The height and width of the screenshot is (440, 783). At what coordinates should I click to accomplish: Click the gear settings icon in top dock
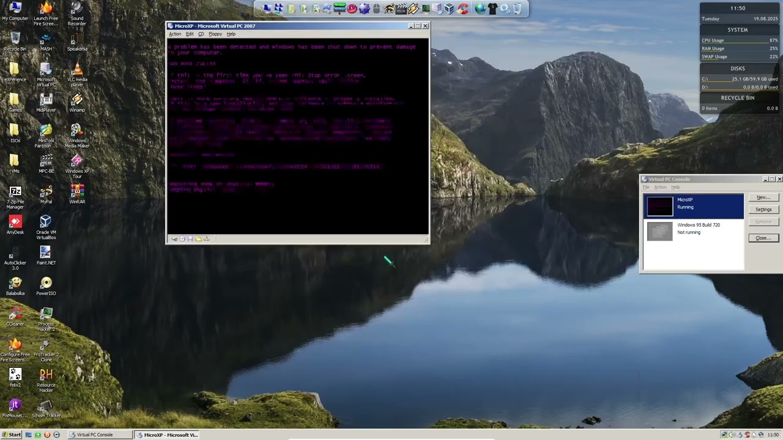(x=505, y=9)
